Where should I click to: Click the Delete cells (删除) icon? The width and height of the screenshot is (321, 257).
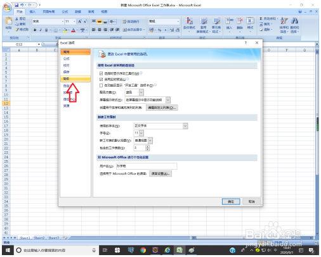tap(240, 21)
